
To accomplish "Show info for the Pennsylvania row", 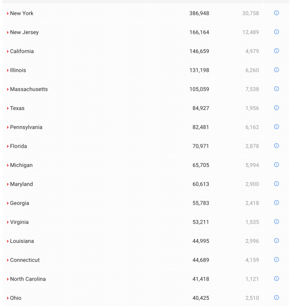I will [276, 127].
